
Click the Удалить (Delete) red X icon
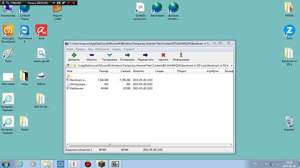click(163, 55)
